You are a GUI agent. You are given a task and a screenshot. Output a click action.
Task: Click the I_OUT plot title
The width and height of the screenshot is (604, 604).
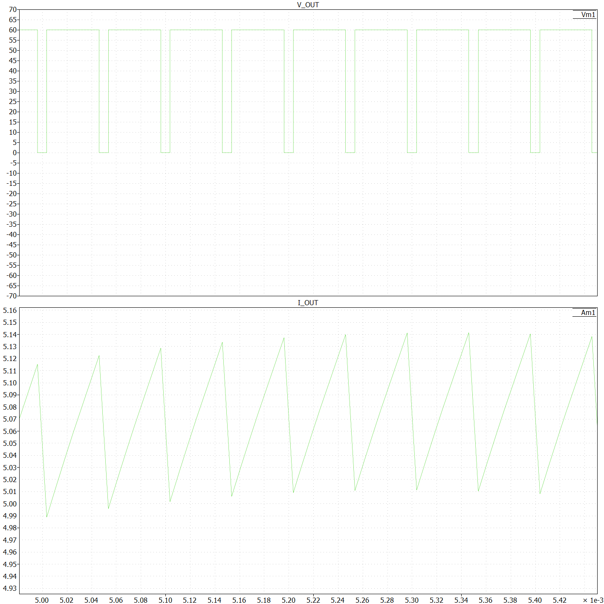click(x=308, y=303)
